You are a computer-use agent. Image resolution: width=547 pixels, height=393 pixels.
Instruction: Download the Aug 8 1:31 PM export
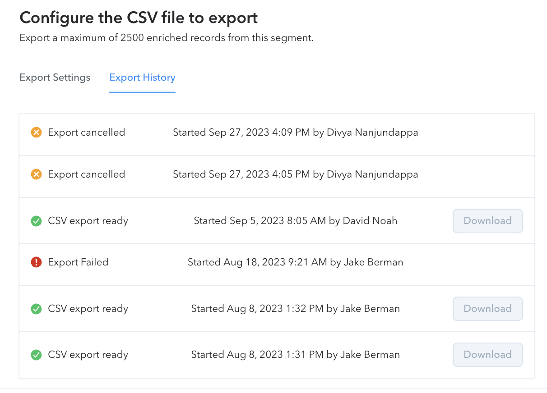point(487,355)
